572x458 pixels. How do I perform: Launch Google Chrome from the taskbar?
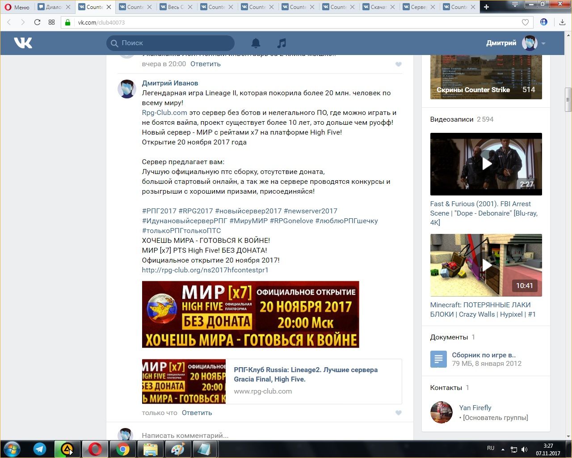pos(122,449)
